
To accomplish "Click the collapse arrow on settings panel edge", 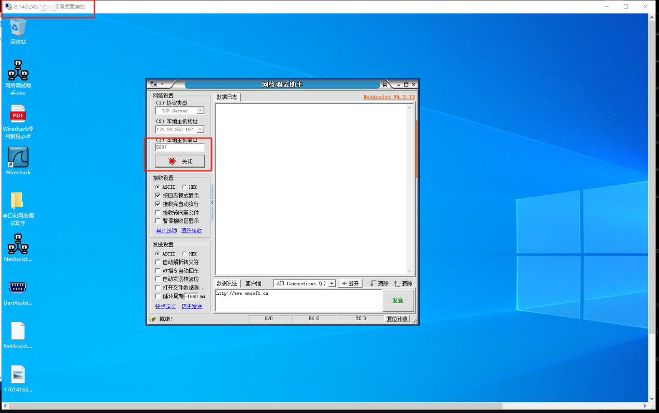I will point(212,202).
